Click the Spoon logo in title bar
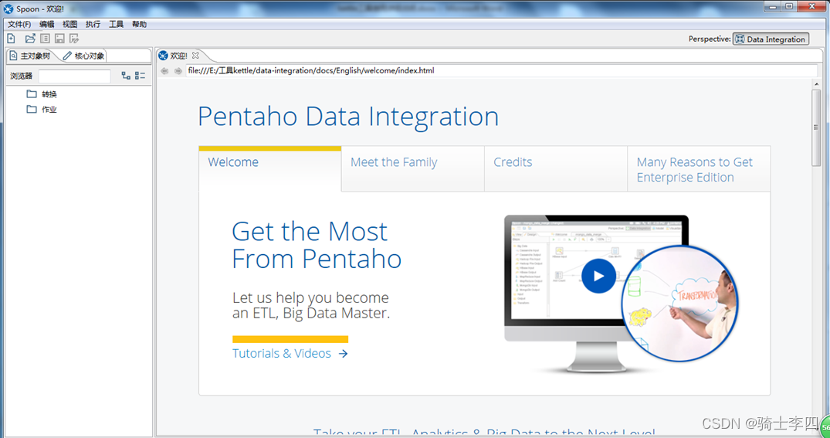830x438 pixels. 8,8
